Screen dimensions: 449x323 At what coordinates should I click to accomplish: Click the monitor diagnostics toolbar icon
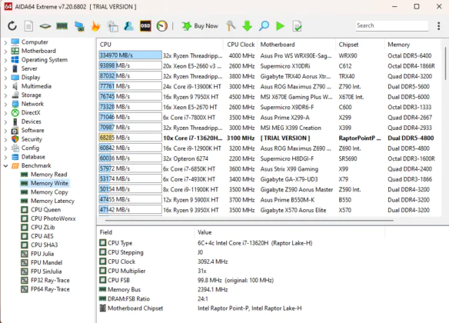(79, 26)
